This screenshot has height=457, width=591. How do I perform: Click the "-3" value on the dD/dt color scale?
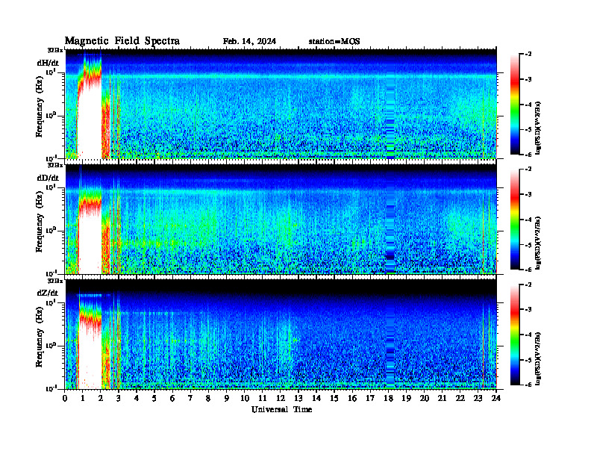pos(528,195)
